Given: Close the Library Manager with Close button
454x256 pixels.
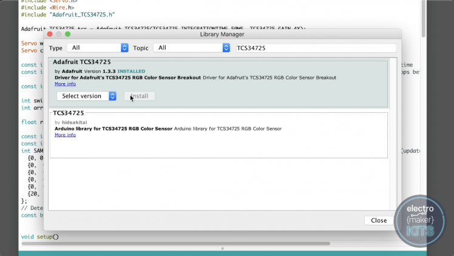Looking at the screenshot, I should point(379,220).
